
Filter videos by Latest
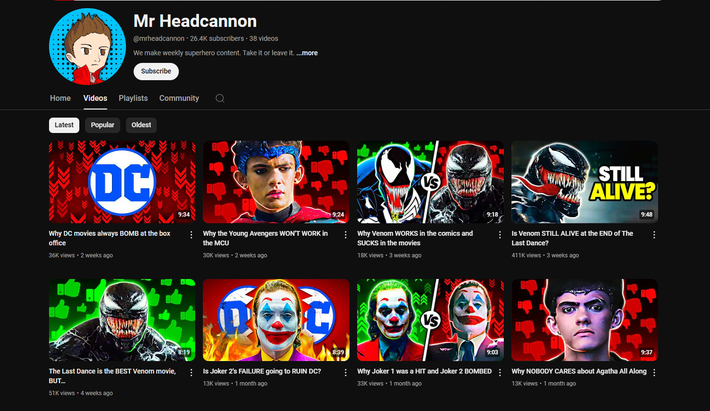pyautogui.click(x=64, y=125)
